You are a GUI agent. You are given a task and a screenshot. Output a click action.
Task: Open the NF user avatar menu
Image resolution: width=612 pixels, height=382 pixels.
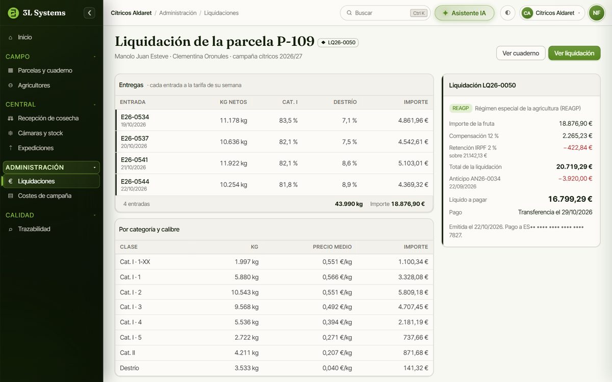coord(596,13)
